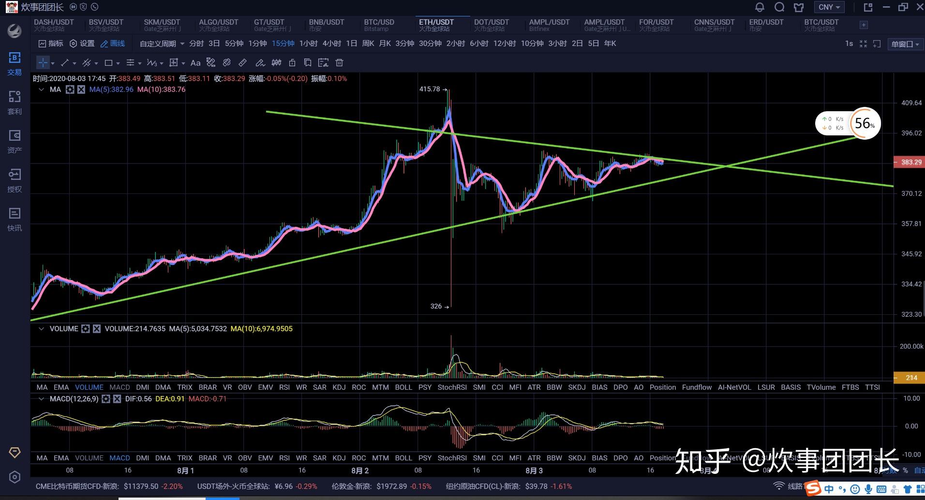Select the 1小时 timeframe
The width and height of the screenshot is (925, 500).
(x=309, y=44)
